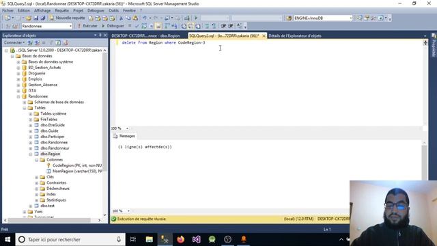Collapse the Tables folder node
The image size is (437, 246).
(25, 108)
